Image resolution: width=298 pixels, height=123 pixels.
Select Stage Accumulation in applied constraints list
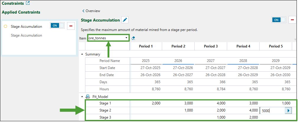tap(26, 26)
